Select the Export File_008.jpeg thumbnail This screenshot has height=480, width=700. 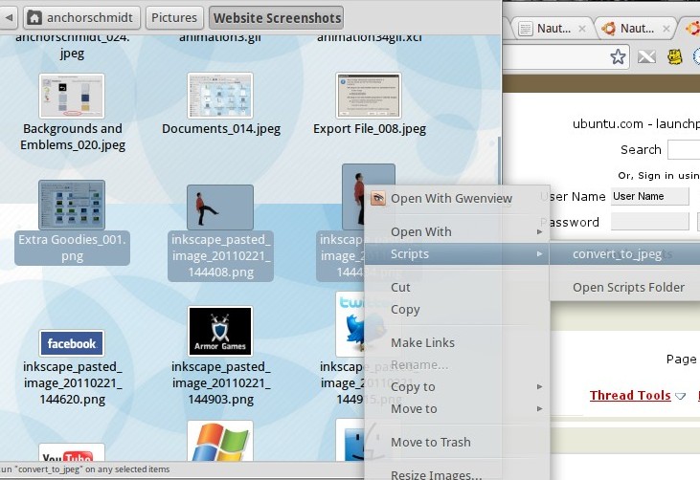point(369,96)
